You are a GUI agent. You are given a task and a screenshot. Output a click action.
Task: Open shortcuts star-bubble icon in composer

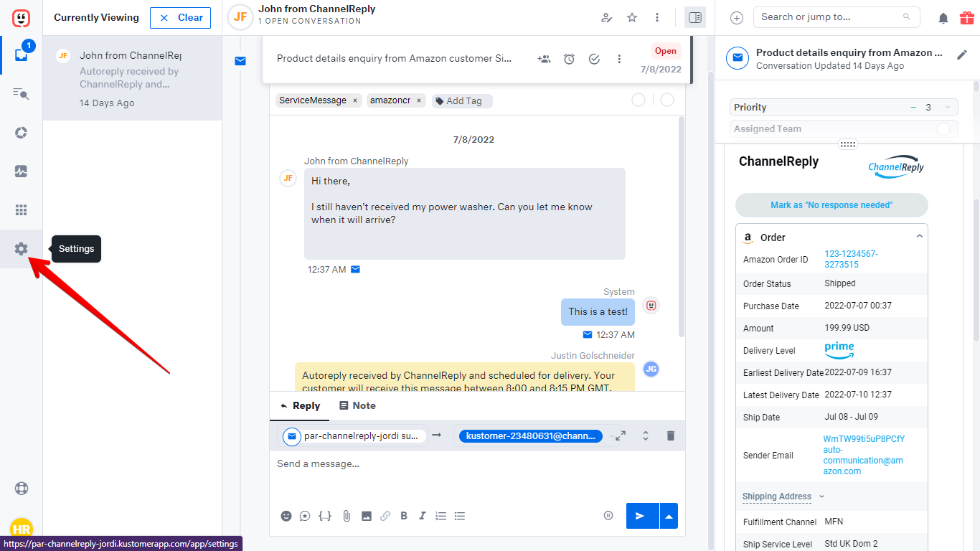(x=305, y=516)
